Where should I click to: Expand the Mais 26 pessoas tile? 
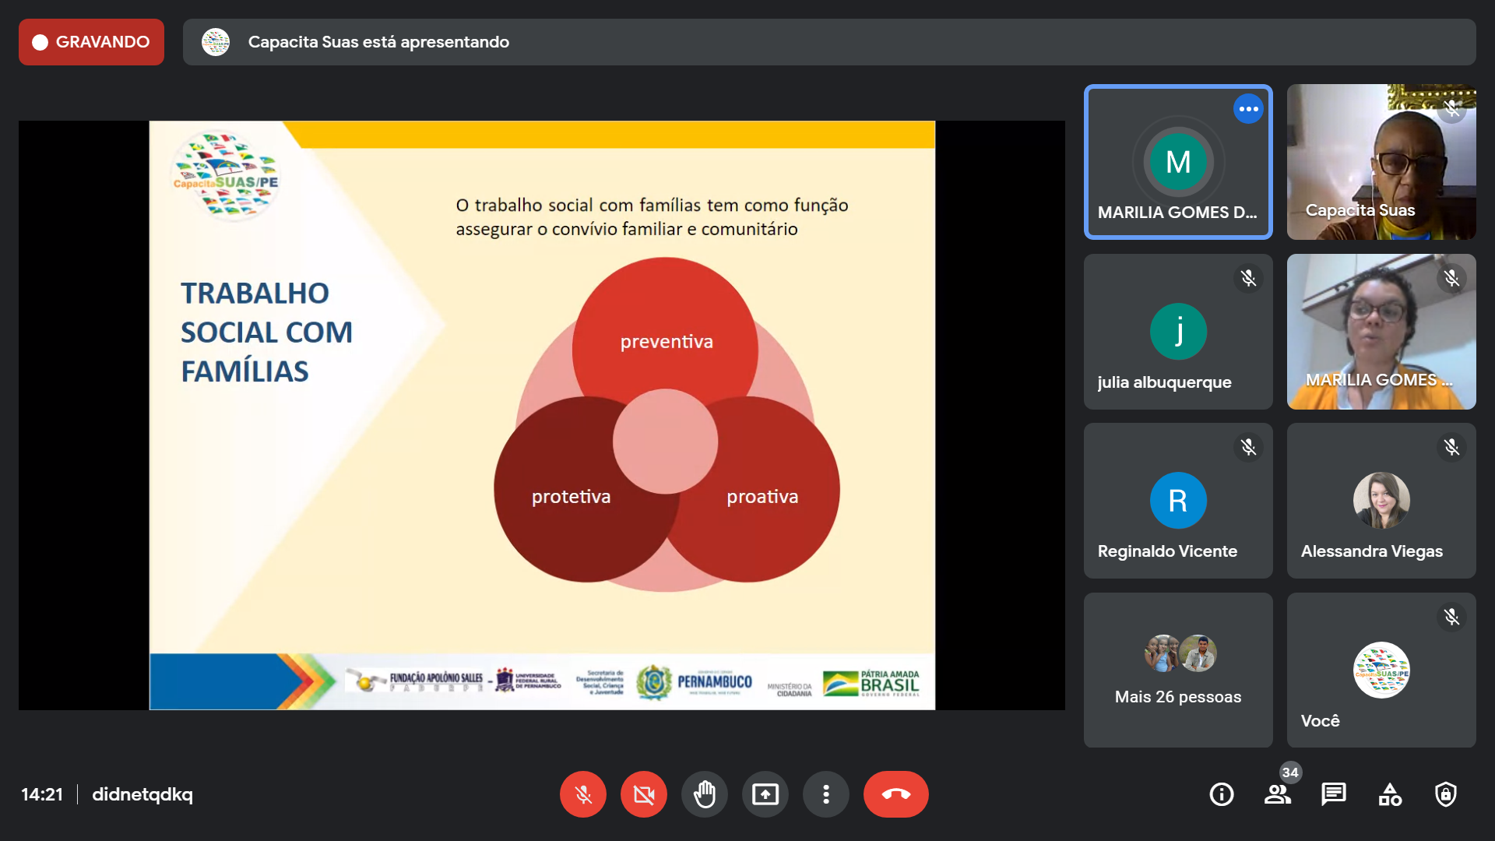point(1178,670)
